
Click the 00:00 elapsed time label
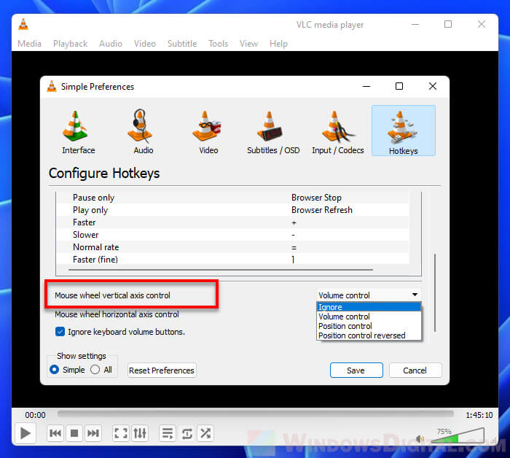(35, 415)
